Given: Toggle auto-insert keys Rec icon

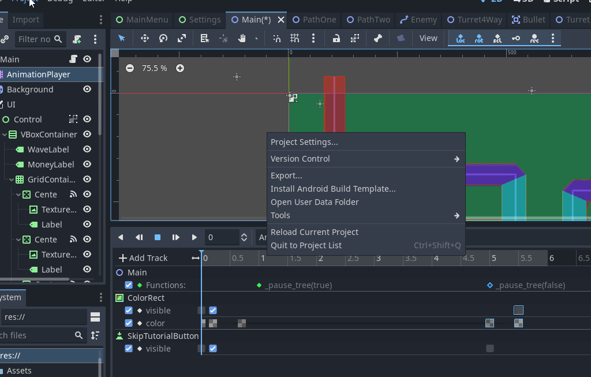Looking at the screenshot, I should tap(534, 39).
